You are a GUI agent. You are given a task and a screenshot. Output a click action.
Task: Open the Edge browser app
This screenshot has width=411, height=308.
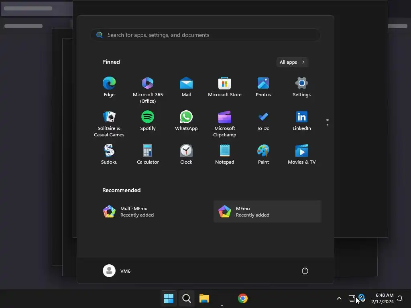tap(109, 87)
